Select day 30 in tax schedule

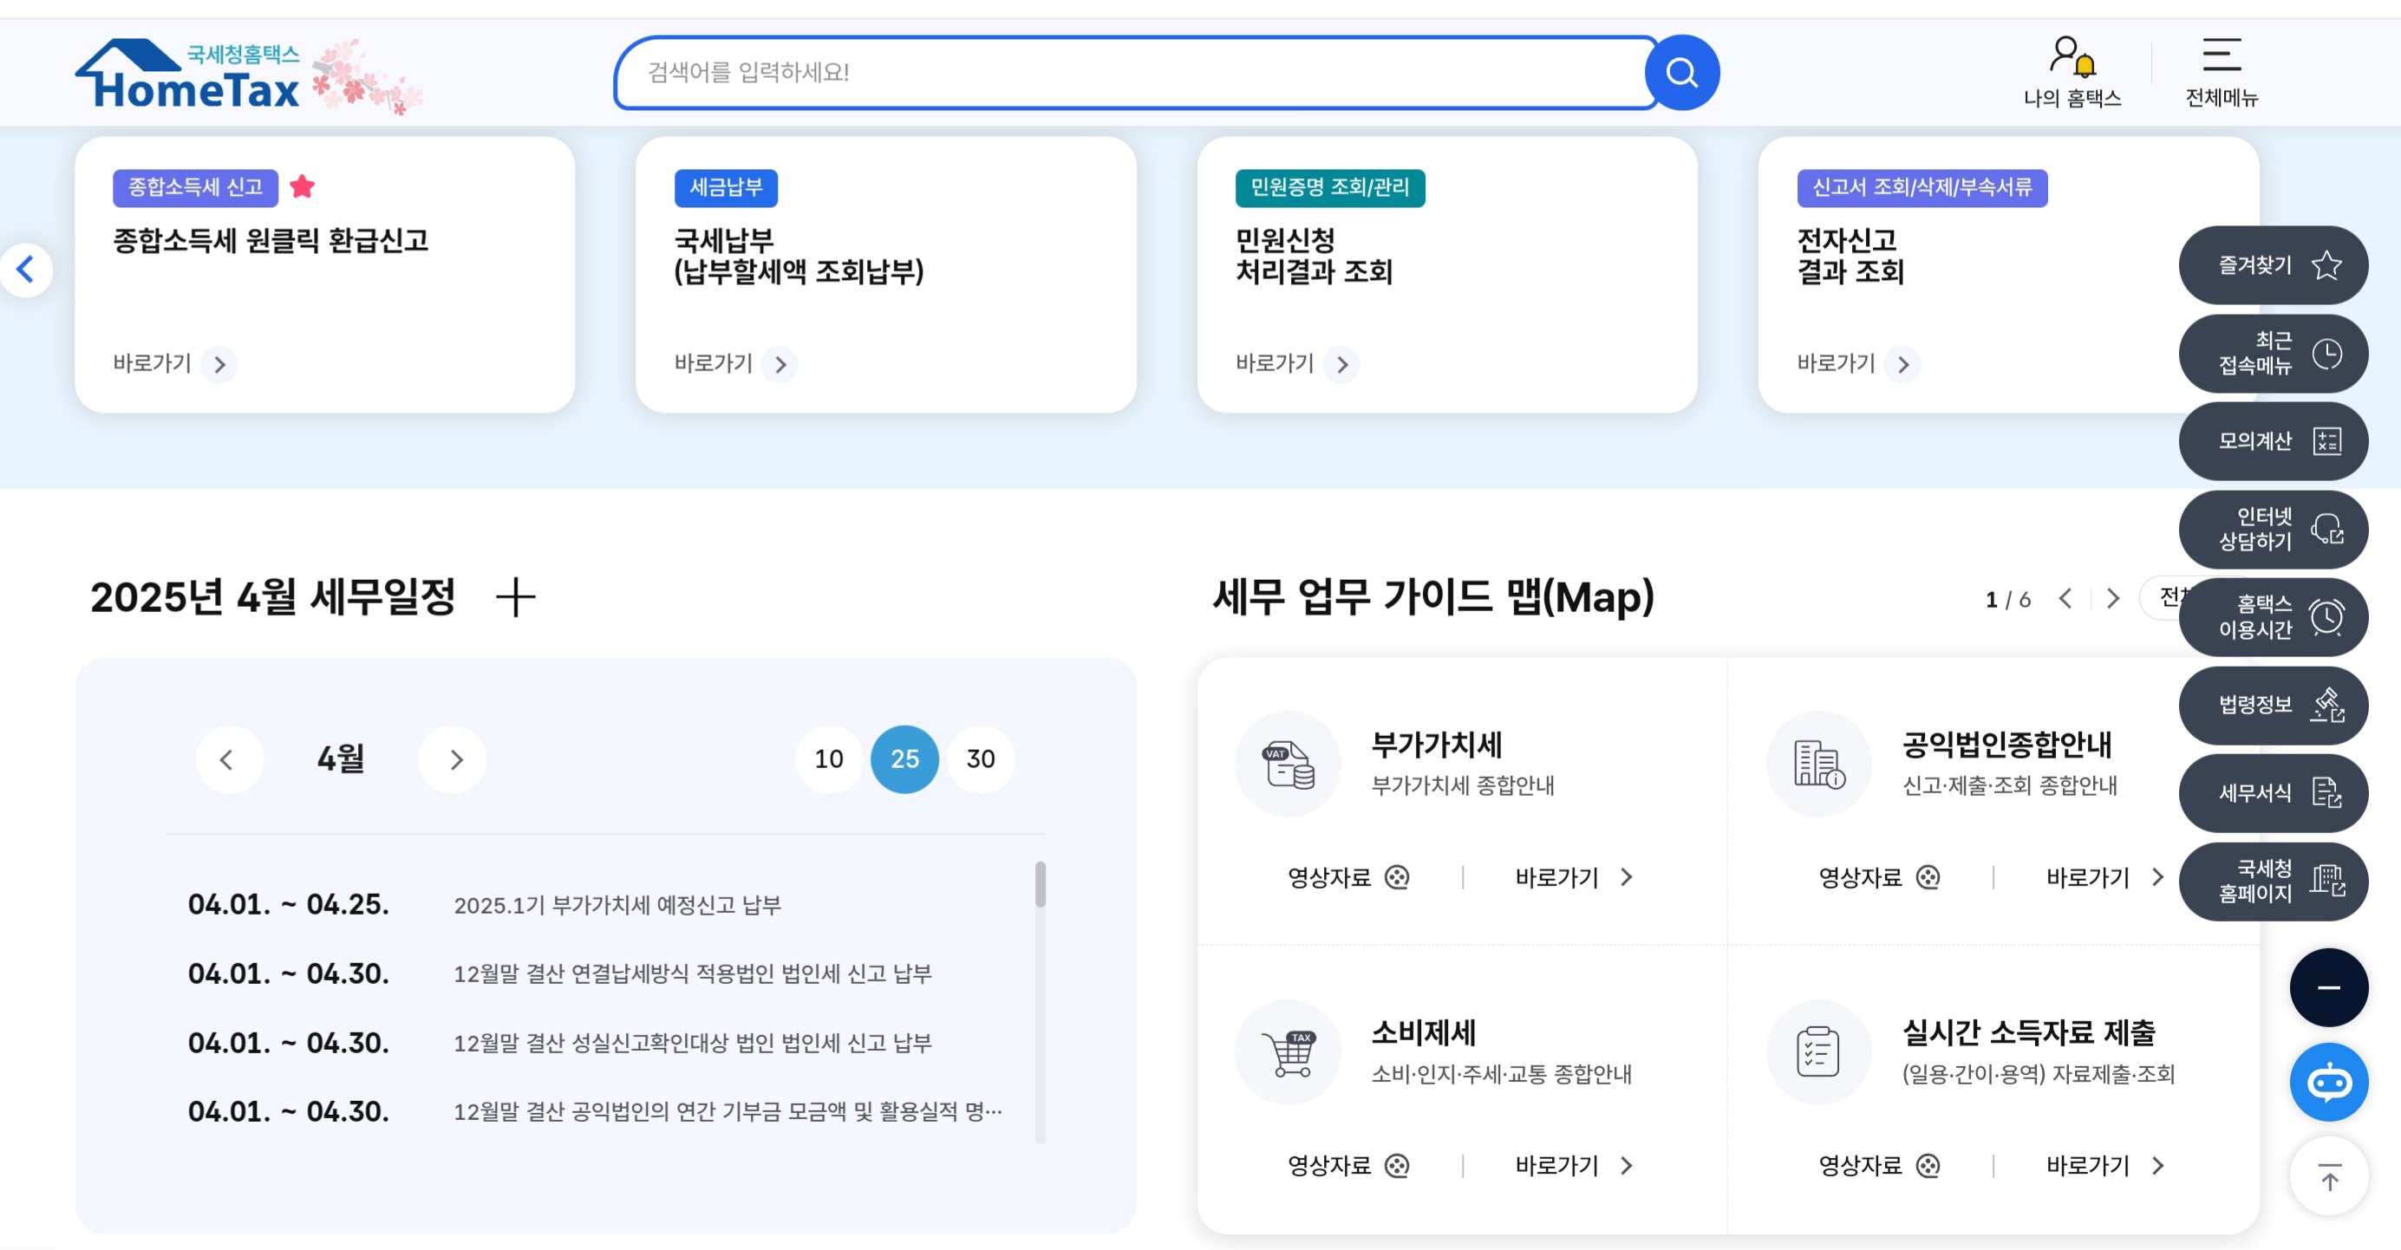click(x=980, y=758)
